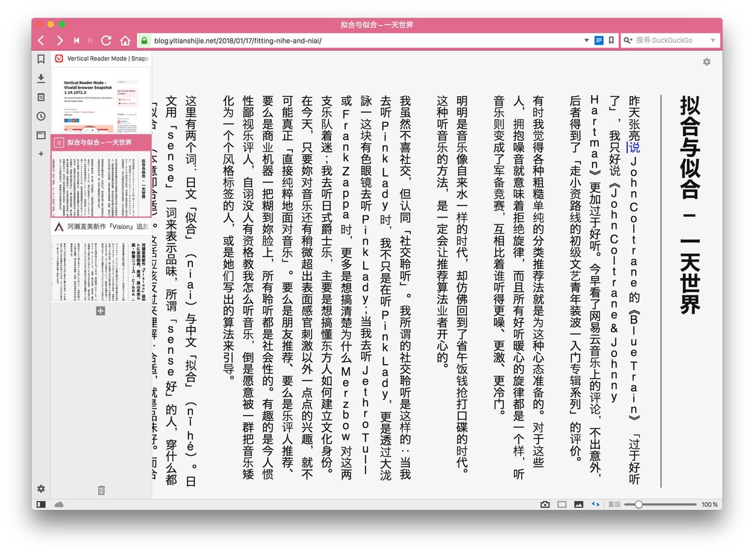Toggle tab tiling in status bar
Image resolution: width=754 pixels, height=555 pixels.
(562, 504)
